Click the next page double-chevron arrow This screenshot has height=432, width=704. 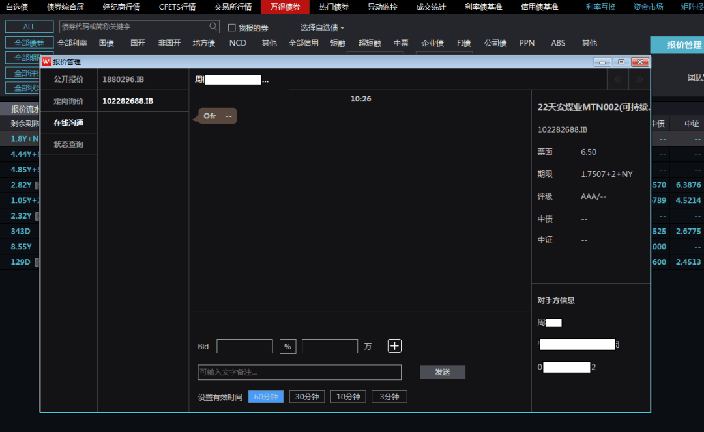tap(639, 79)
